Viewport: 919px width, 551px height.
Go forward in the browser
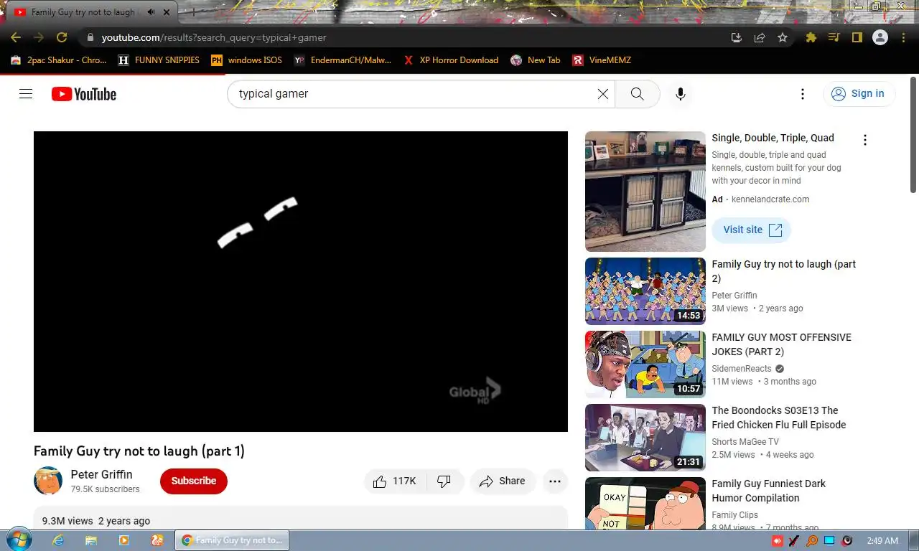(39, 37)
